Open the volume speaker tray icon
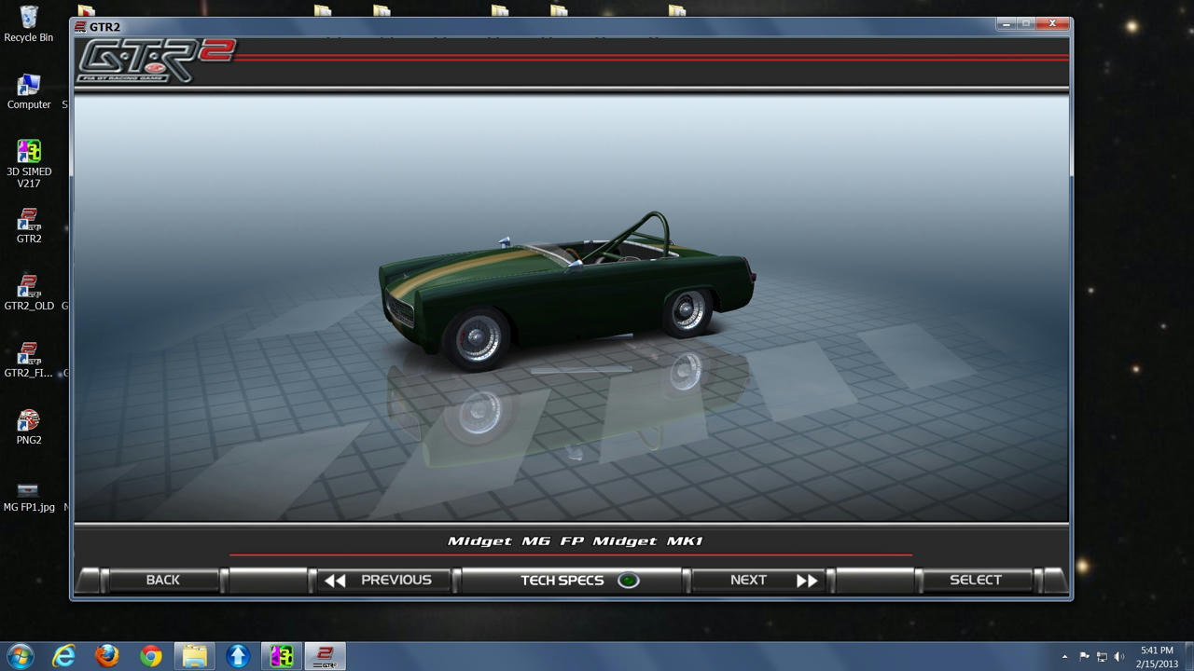This screenshot has width=1194, height=671. point(1119,657)
